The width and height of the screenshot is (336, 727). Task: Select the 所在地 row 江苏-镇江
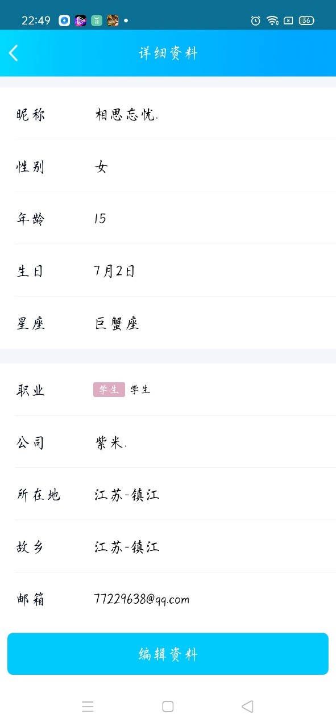[168, 494]
